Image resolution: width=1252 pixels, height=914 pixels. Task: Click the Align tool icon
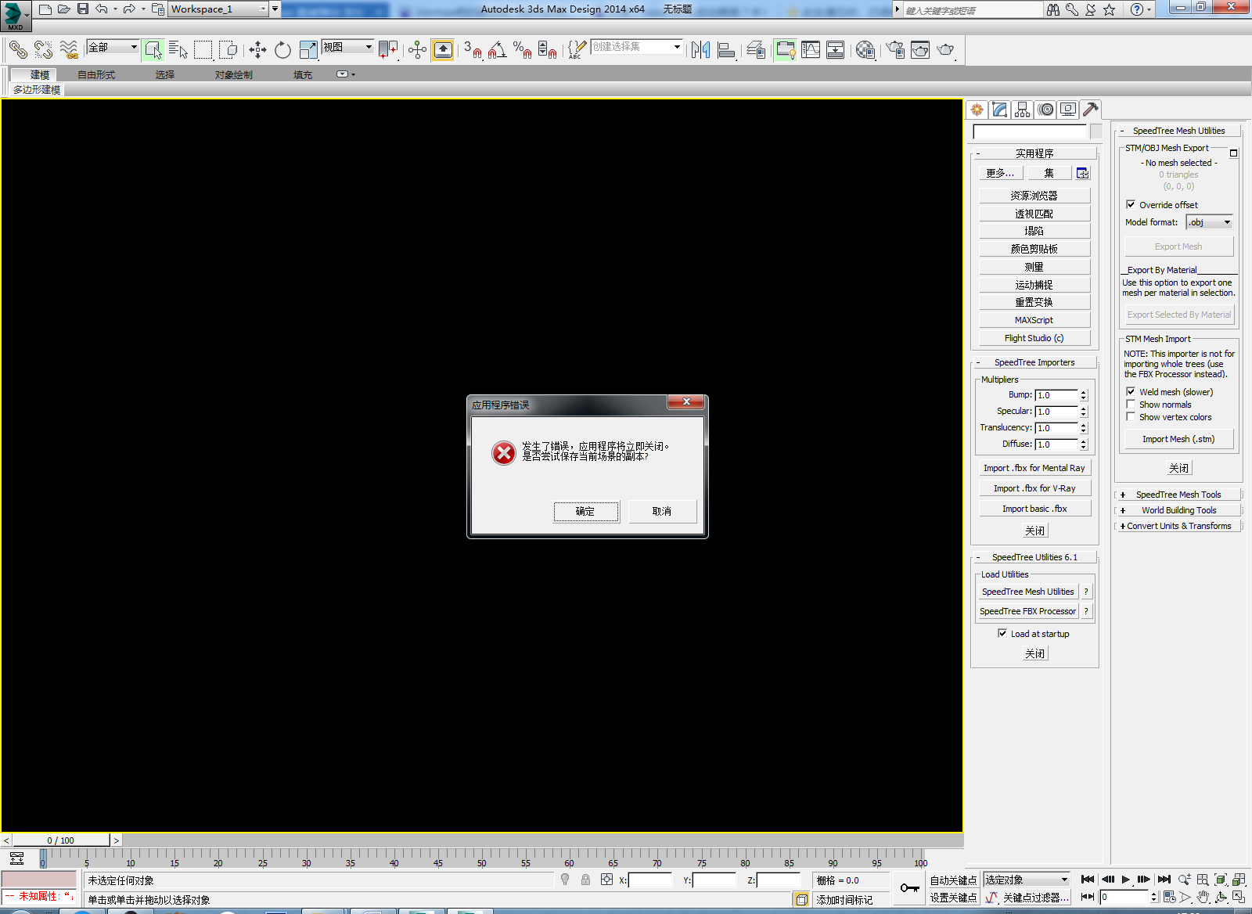[726, 50]
